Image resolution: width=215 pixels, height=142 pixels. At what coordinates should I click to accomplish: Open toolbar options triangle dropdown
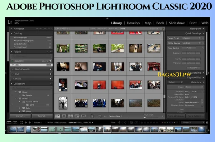pyautogui.click(x=163, y=116)
